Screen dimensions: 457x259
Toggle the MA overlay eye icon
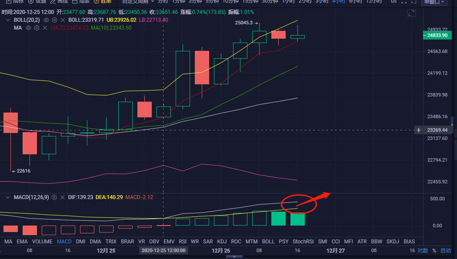tap(28, 28)
